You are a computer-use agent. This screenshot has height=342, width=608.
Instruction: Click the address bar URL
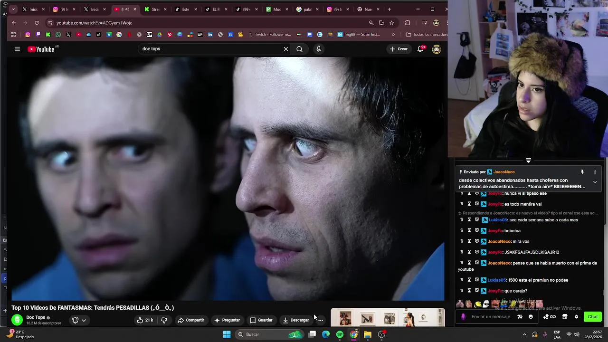click(x=94, y=23)
